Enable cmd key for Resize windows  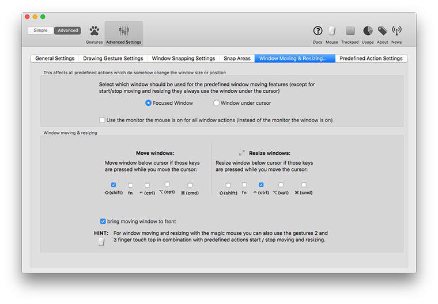click(x=304, y=185)
